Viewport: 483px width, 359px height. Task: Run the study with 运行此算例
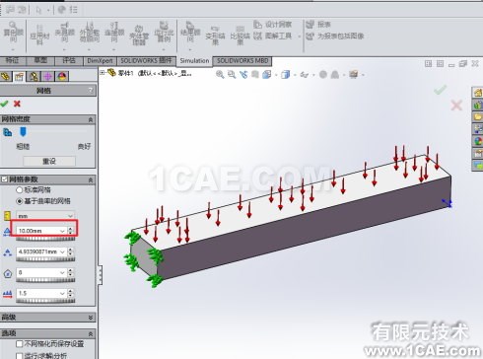[x=164, y=33]
